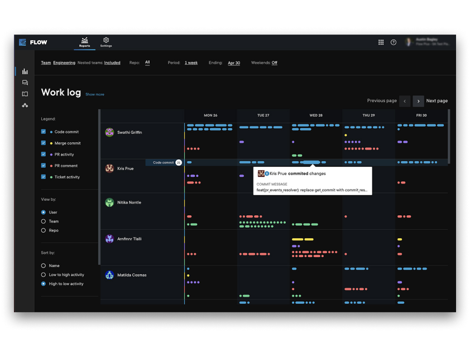
Task: Click the diamond cluster sidebar icon
Action: pyautogui.click(x=25, y=105)
